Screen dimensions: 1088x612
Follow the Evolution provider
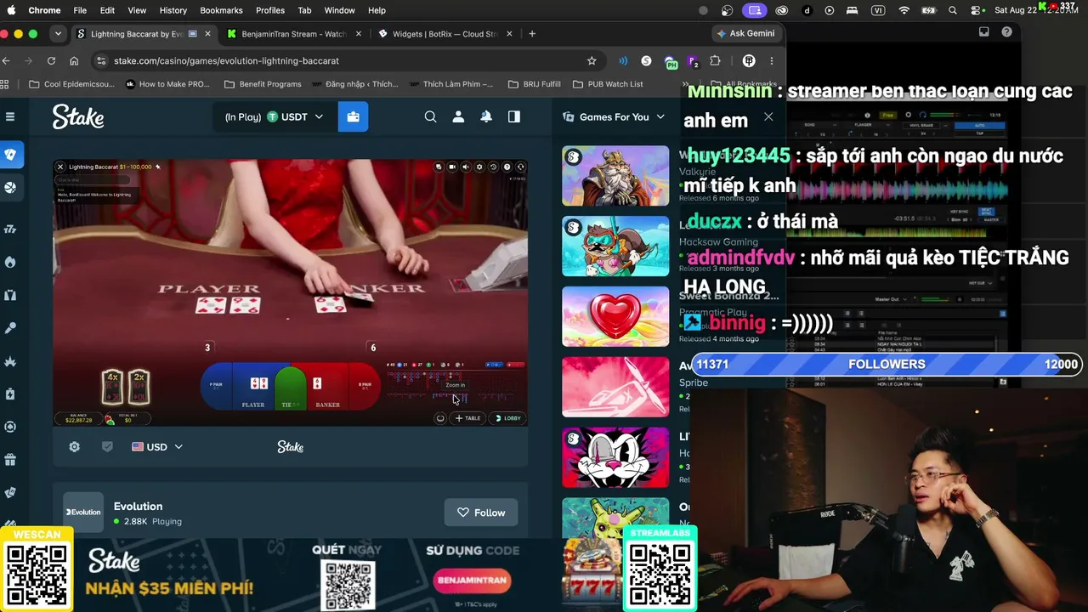tap(481, 513)
